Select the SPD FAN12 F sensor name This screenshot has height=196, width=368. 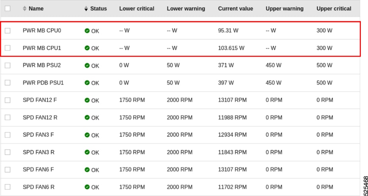click(x=40, y=100)
